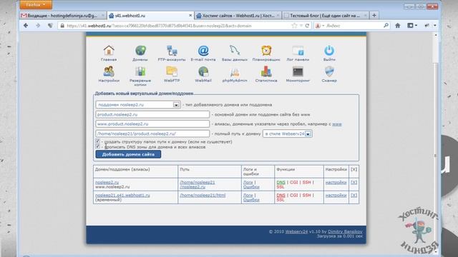Viewport: 458px width, 257px height.
Task: Open WebMail icon
Action: click(203, 71)
